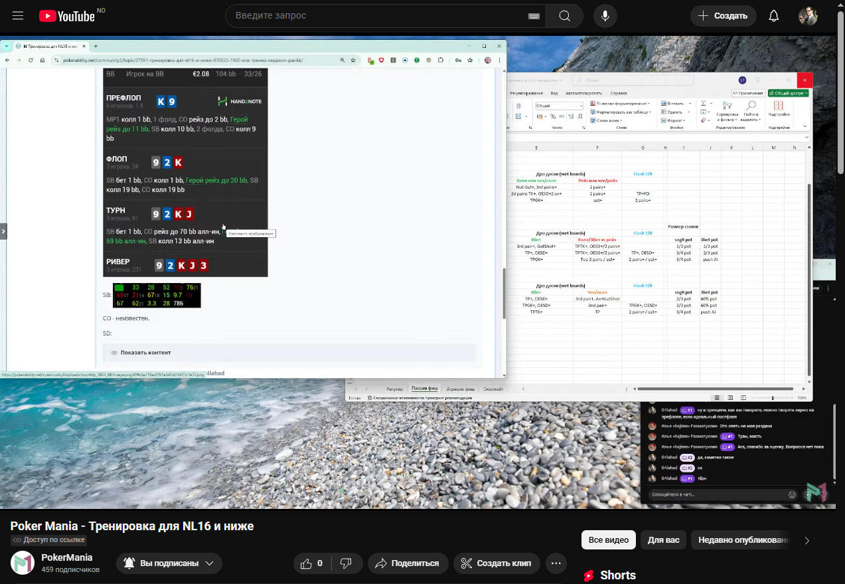The image size is (845, 584).
Task: Click the Chrome back arrow in browser window
Action: click(x=7, y=60)
